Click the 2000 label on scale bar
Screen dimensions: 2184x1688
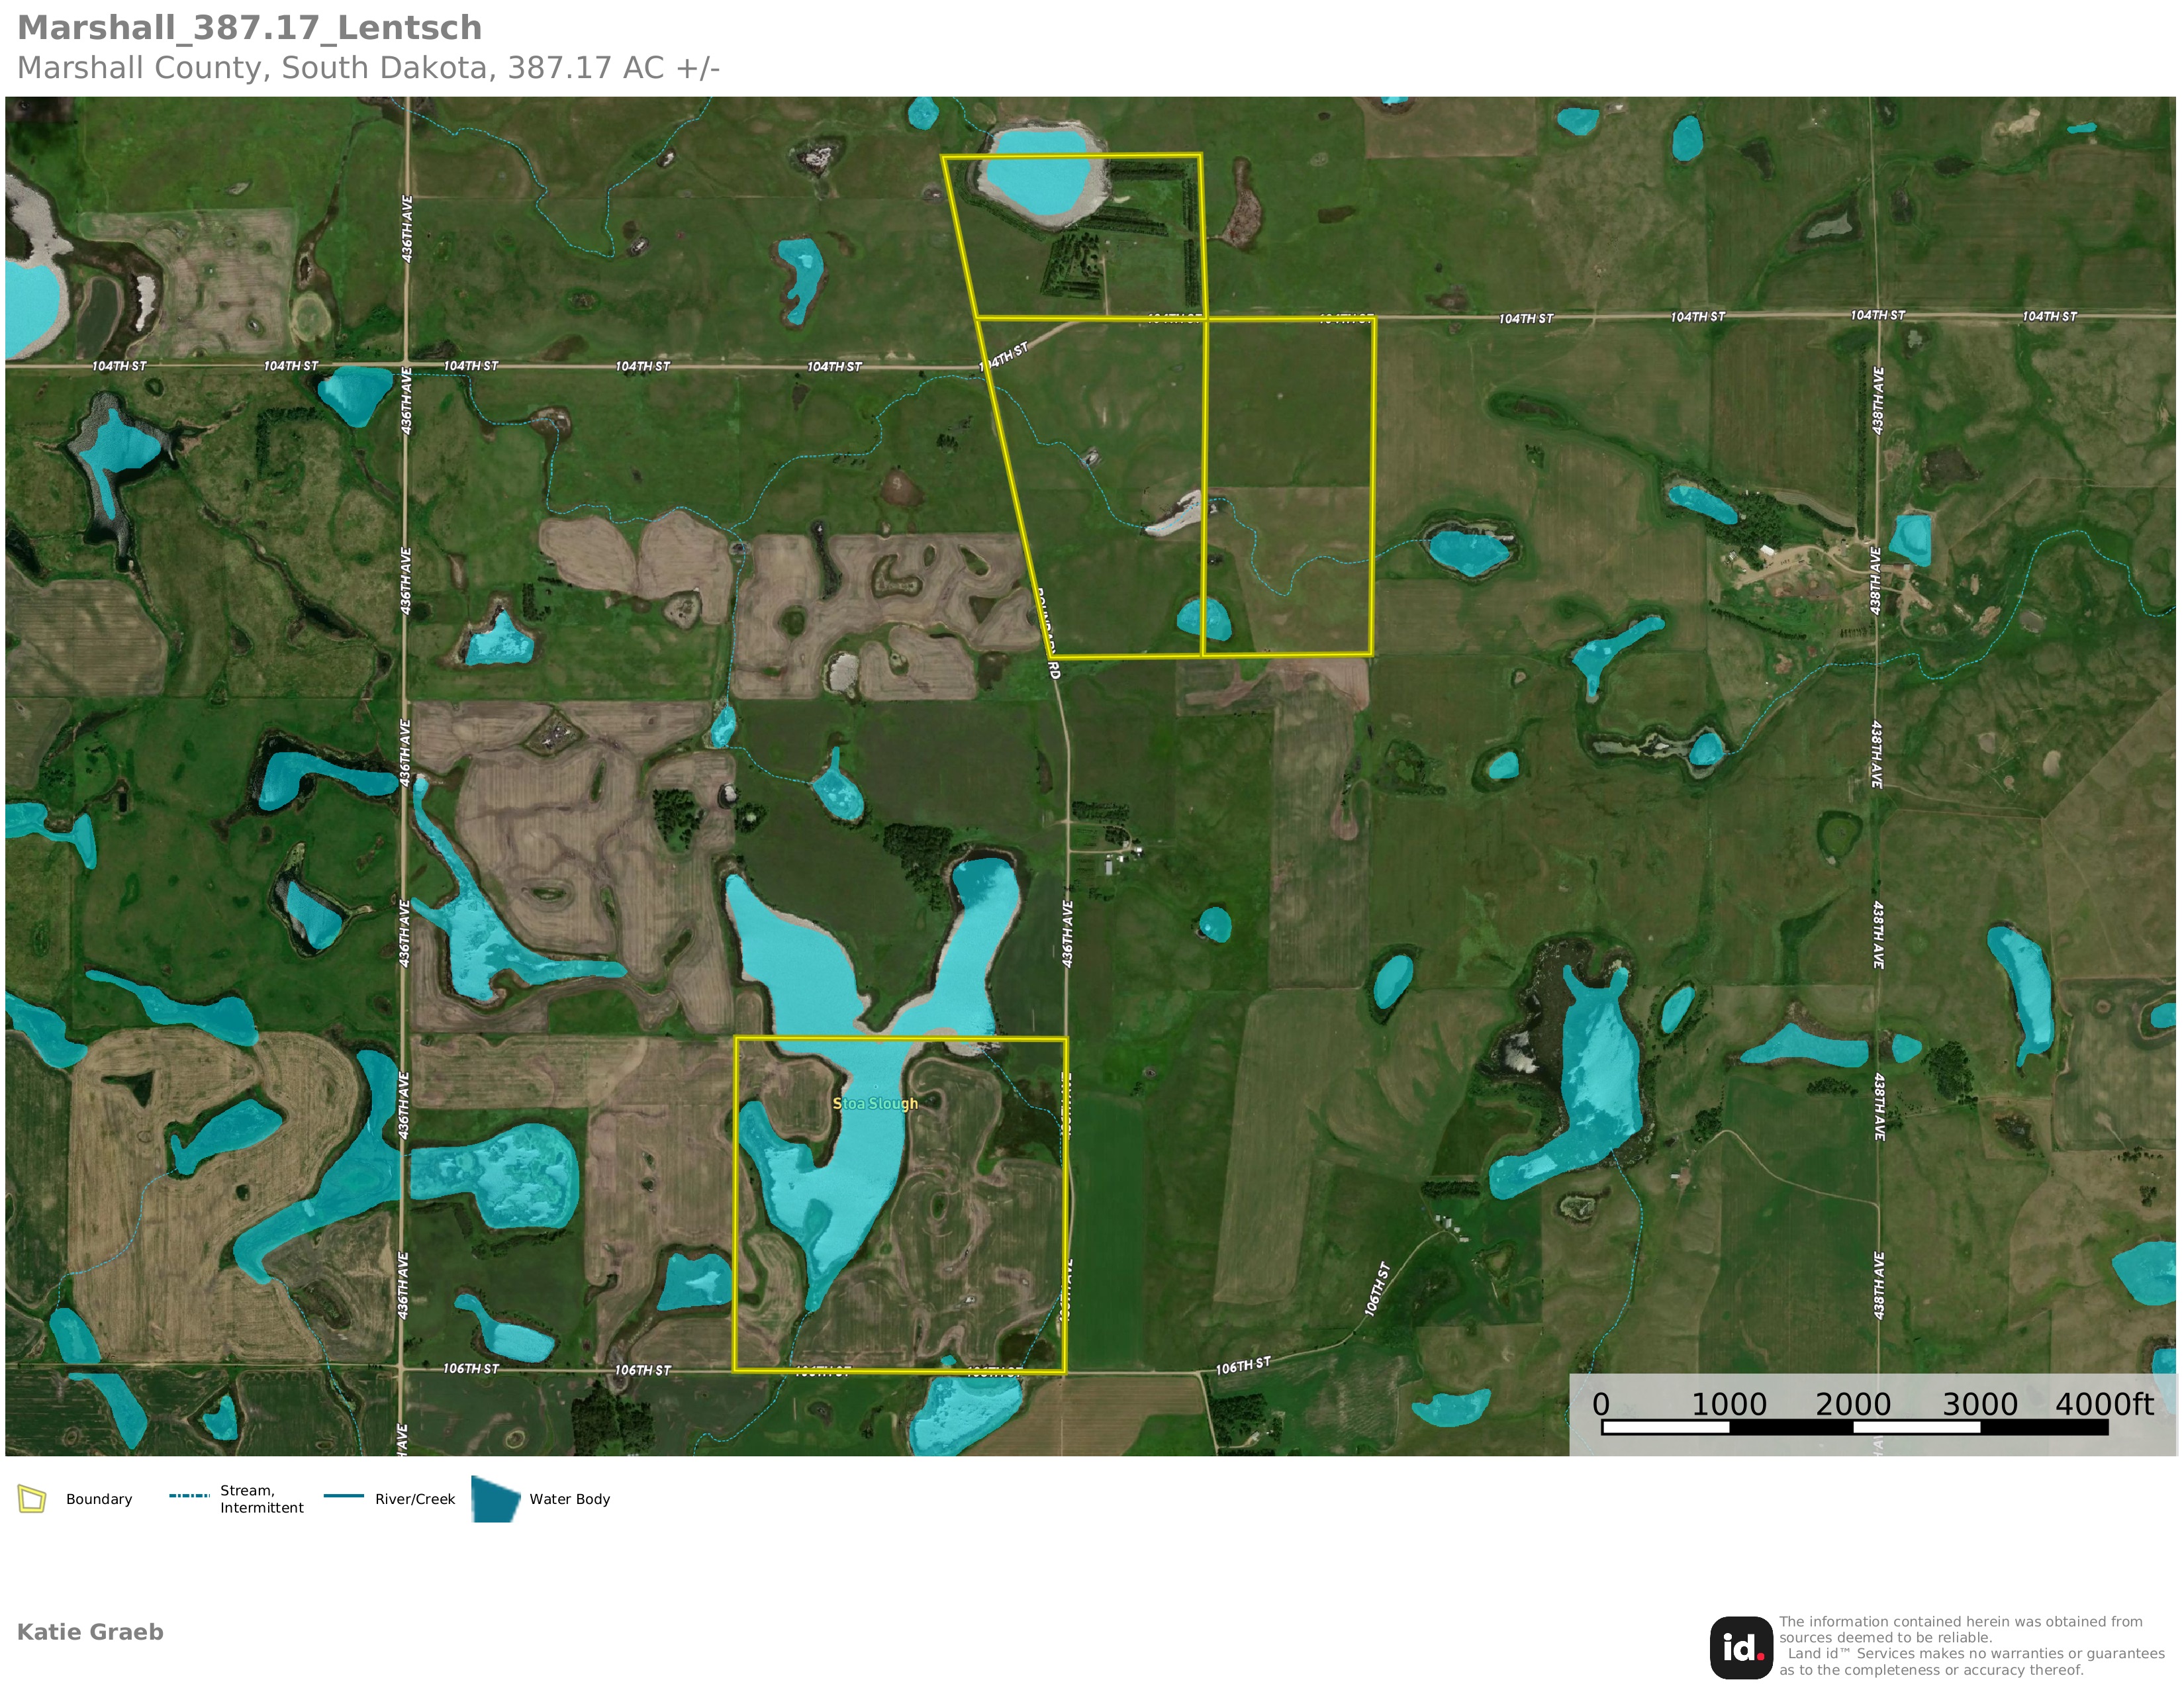click(x=1853, y=1404)
